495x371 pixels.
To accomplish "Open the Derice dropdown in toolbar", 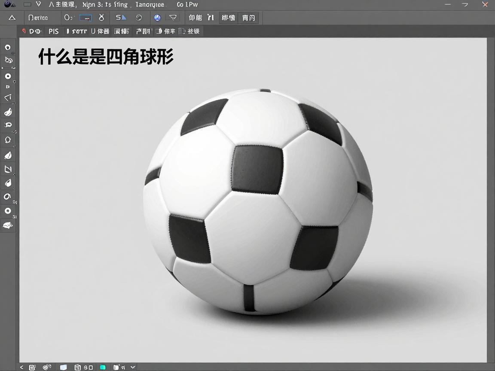I will point(38,18).
